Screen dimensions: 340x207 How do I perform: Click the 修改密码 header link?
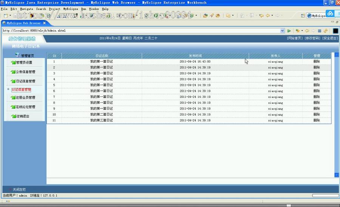[x=312, y=38]
